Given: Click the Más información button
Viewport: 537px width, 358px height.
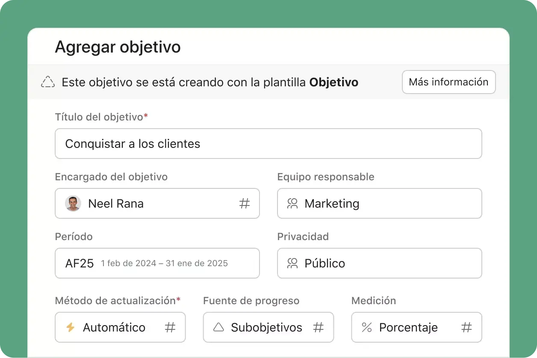Looking at the screenshot, I should click(x=448, y=82).
